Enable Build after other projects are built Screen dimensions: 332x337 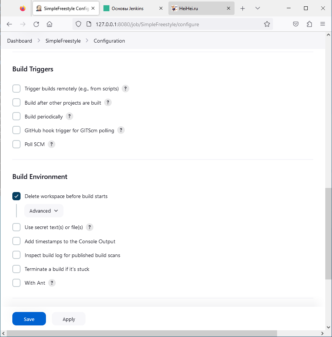(16, 102)
